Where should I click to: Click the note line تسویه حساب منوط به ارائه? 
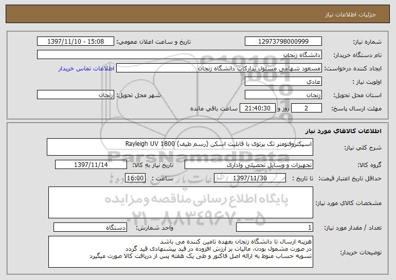[201, 256]
